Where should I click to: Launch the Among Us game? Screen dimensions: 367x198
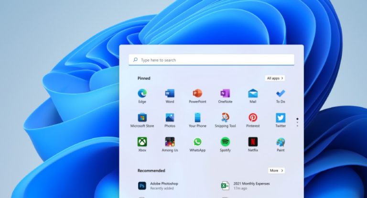click(x=170, y=144)
